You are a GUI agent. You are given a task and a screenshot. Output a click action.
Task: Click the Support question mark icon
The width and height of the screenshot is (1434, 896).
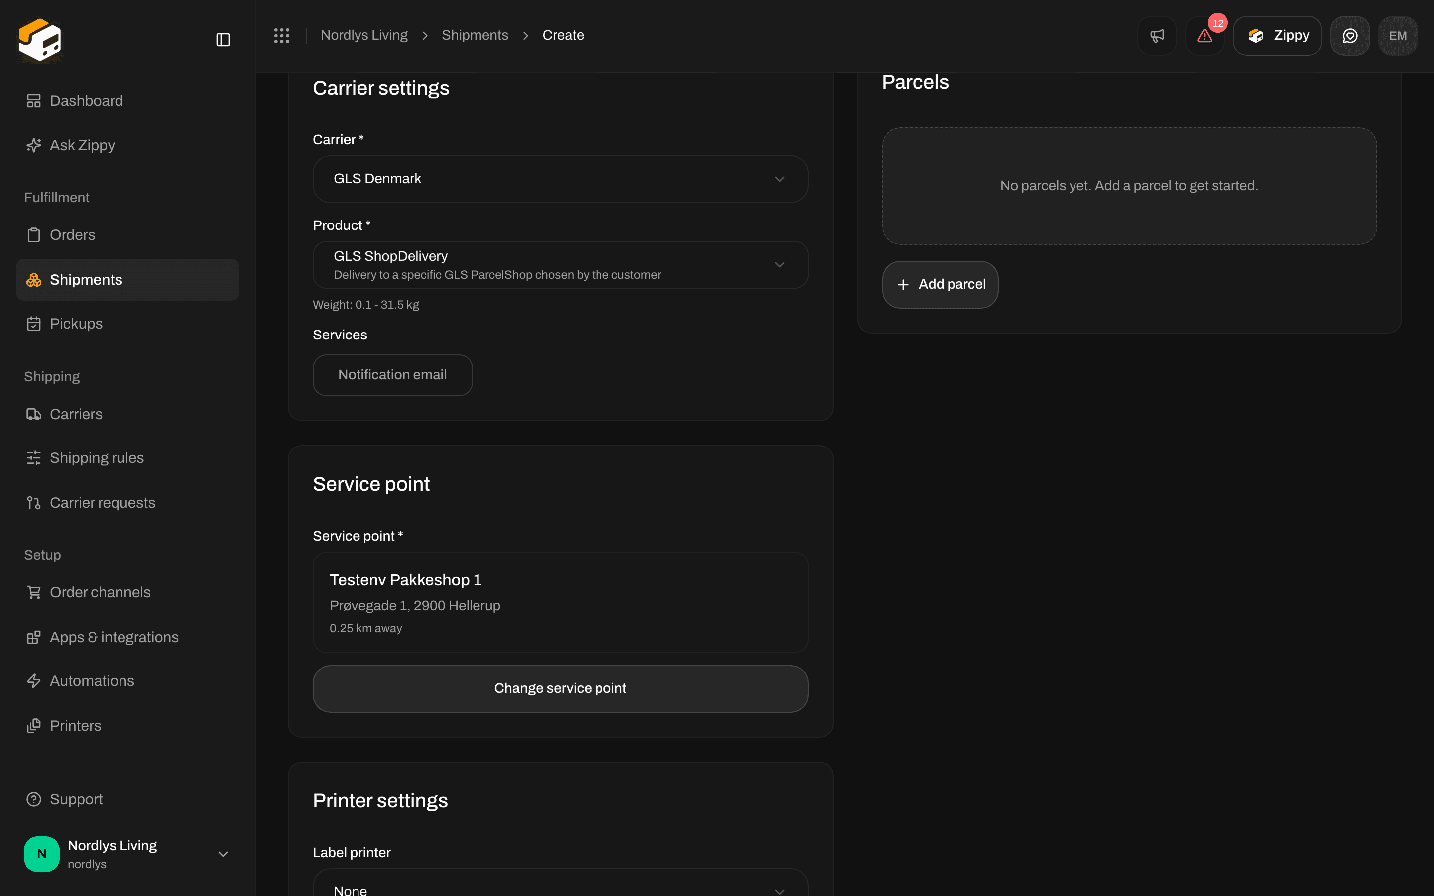click(x=34, y=799)
